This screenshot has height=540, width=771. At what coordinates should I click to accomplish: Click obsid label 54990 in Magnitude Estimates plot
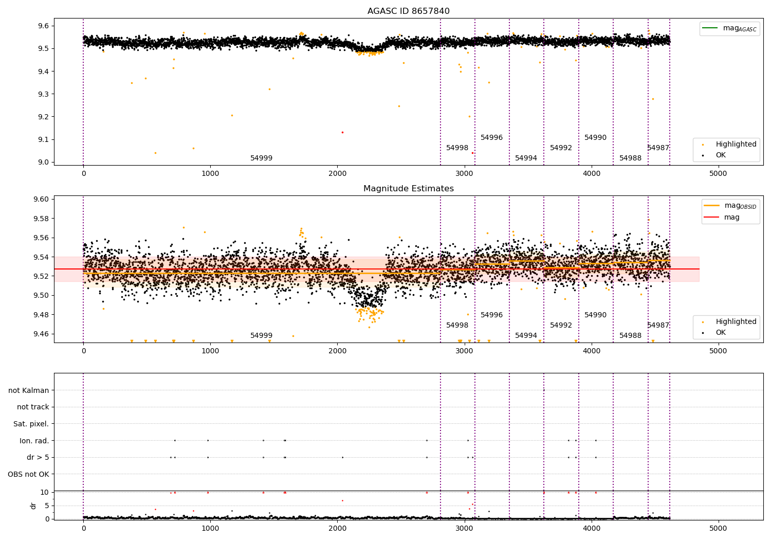(595, 315)
